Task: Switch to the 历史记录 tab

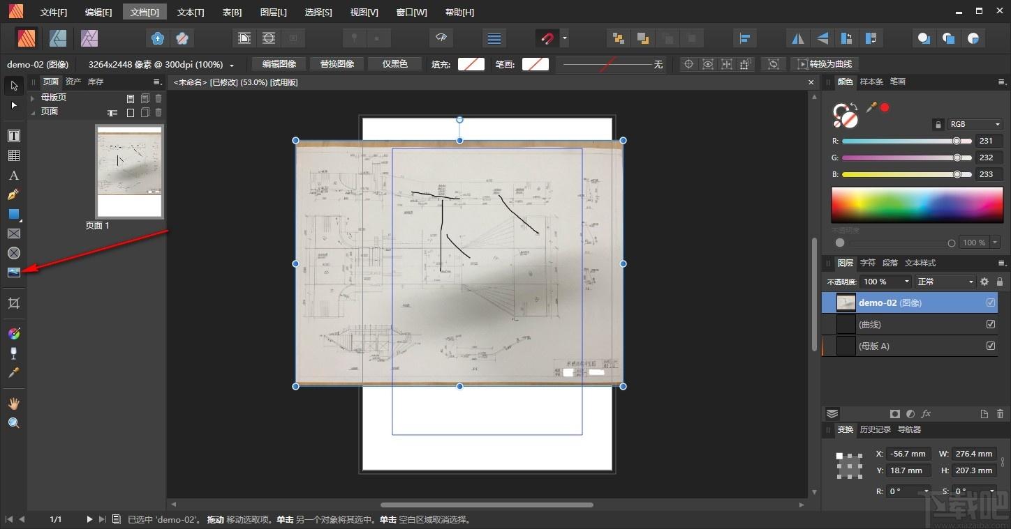Action: click(875, 429)
